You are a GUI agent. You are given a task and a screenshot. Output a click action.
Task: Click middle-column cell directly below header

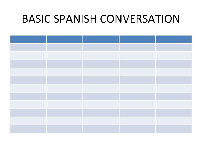[101, 48]
